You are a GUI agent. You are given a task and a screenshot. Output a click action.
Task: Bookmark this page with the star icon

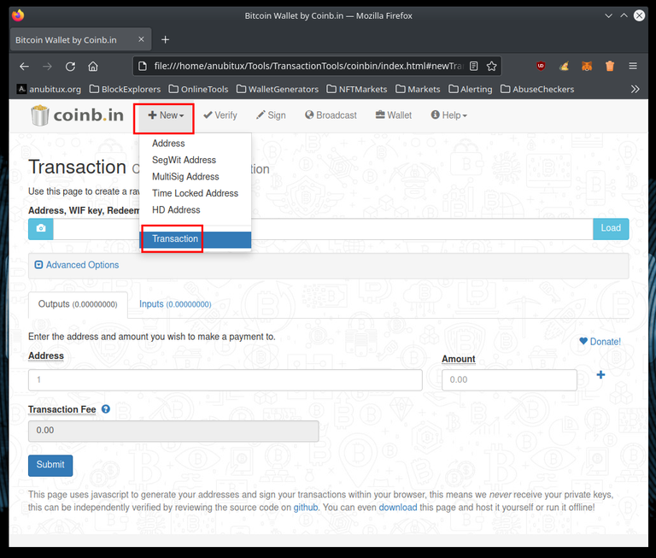tap(492, 66)
